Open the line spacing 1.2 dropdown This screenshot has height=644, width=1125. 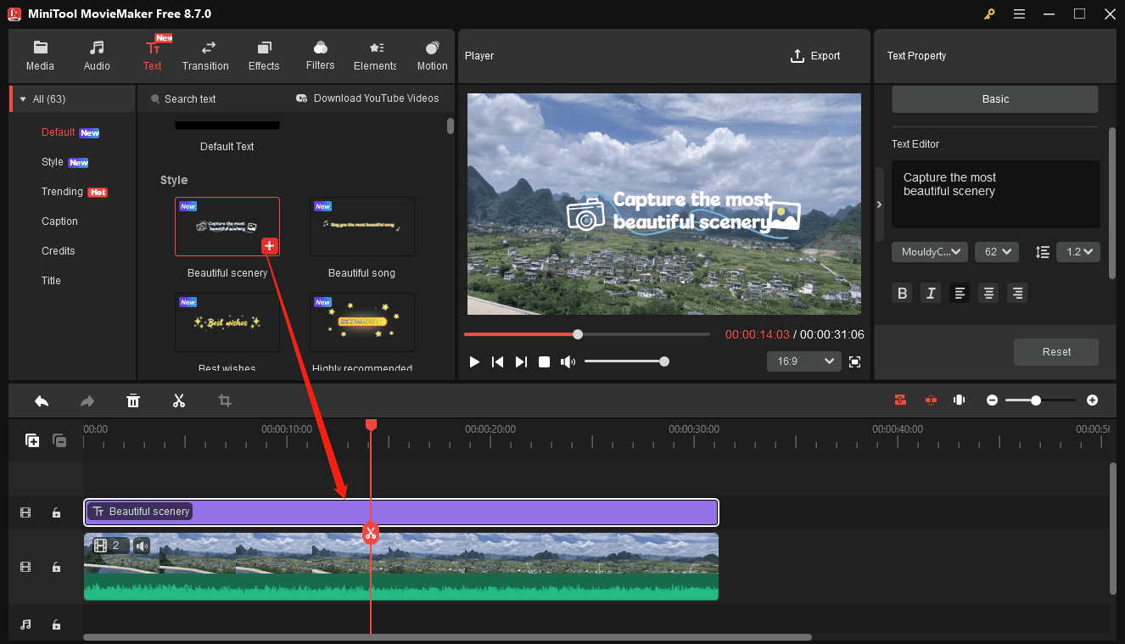click(x=1078, y=251)
